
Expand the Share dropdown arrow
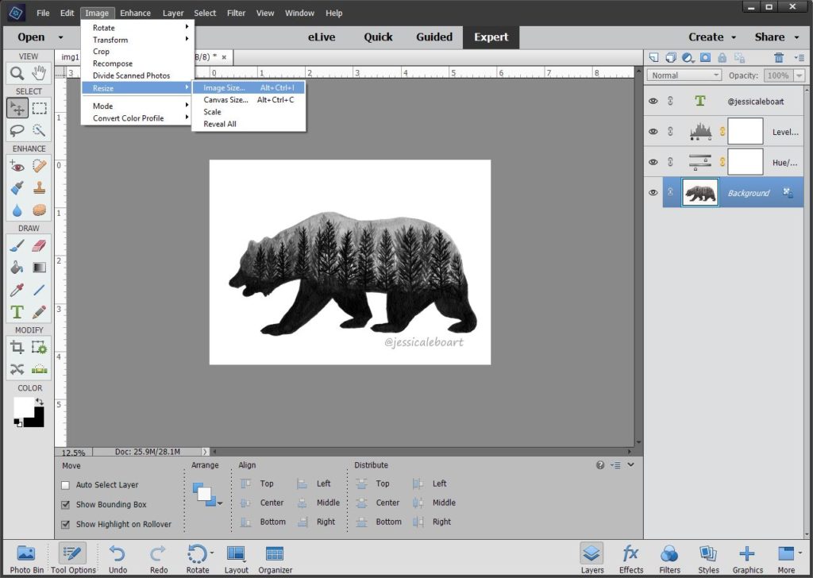pyautogui.click(x=796, y=37)
